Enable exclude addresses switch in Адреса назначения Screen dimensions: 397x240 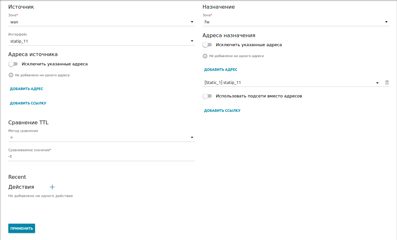(207, 45)
